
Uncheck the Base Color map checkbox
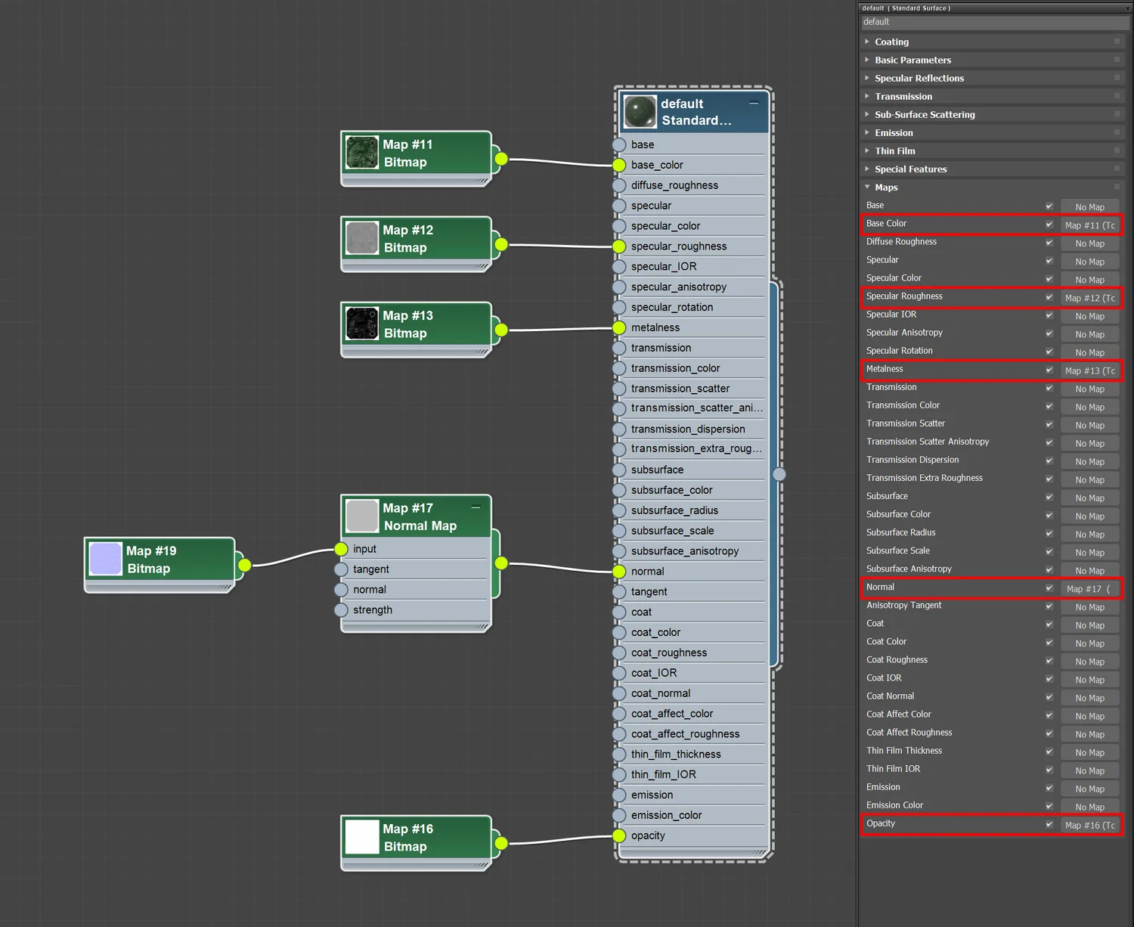[1049, 225]
